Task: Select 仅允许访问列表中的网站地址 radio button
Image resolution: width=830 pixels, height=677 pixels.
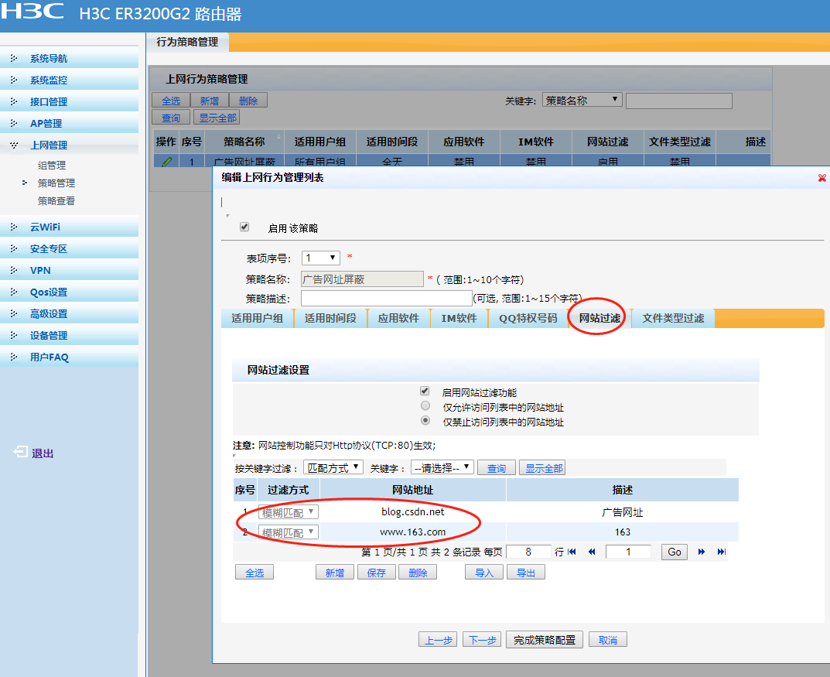Action: click(x=425, y=406)
